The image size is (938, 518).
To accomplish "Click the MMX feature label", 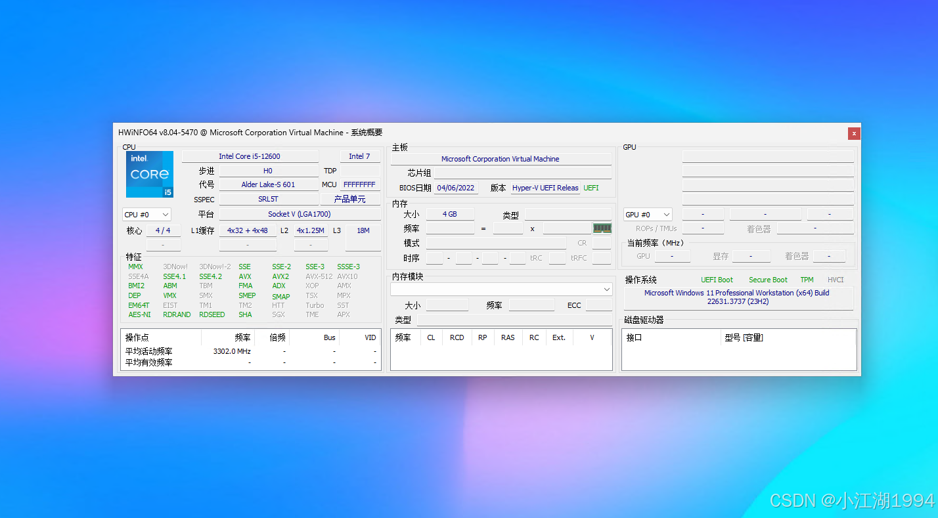I will [x=135, y=267].
